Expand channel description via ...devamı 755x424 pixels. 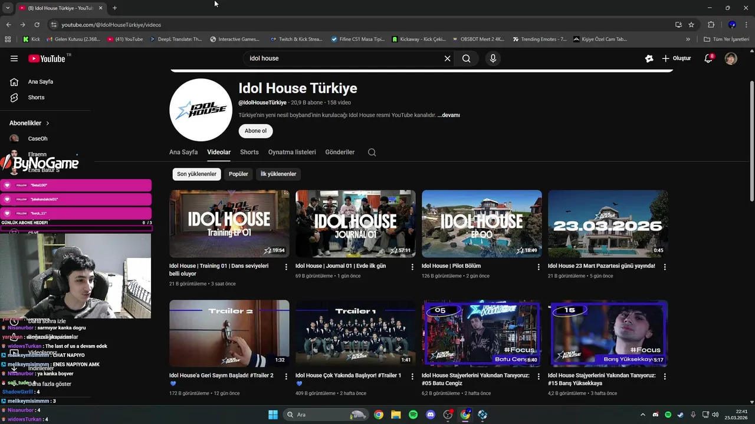click(x=448, y=115)
